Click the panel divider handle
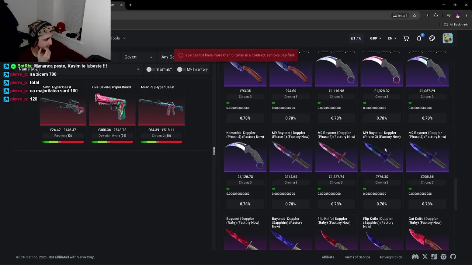The width and height of the screenshot is (472, 265). pyautogui.click(x=214, y=151)
